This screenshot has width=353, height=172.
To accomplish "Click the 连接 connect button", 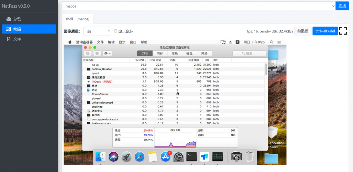I will point(342,6).
